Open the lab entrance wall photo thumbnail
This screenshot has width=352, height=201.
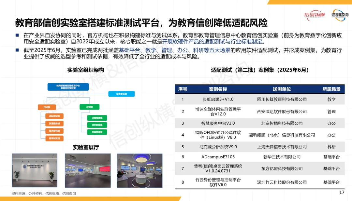[x=35, y=170]
